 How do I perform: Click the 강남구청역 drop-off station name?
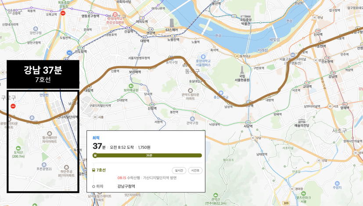tap(126, 186)
